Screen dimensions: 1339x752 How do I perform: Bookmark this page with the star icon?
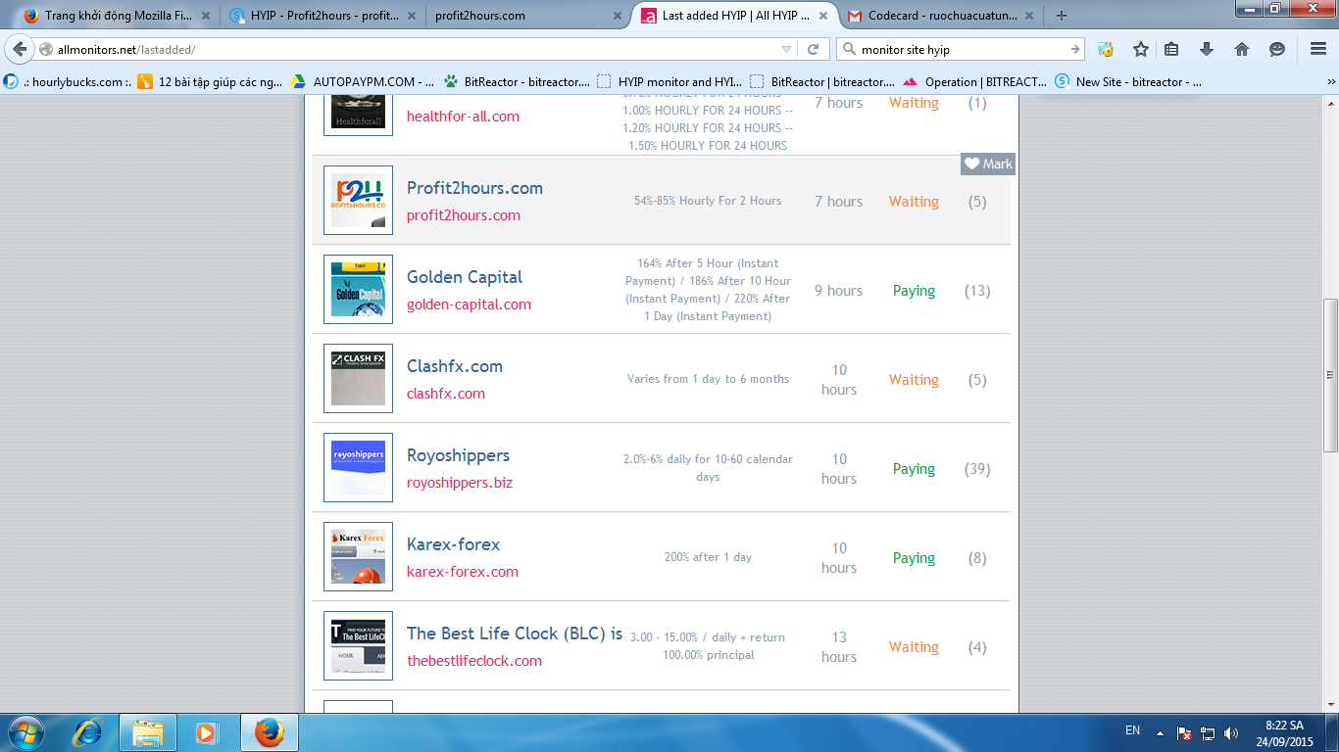(1140, 49)
